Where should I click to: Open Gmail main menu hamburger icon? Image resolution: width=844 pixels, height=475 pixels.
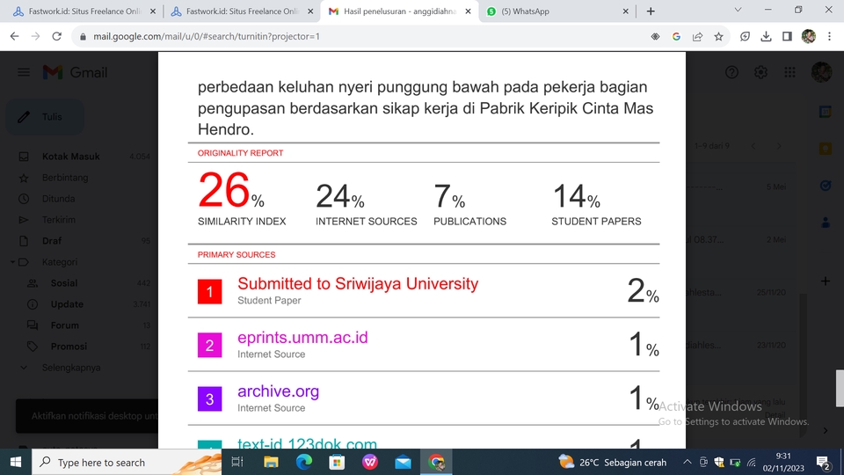click(24, 72)
